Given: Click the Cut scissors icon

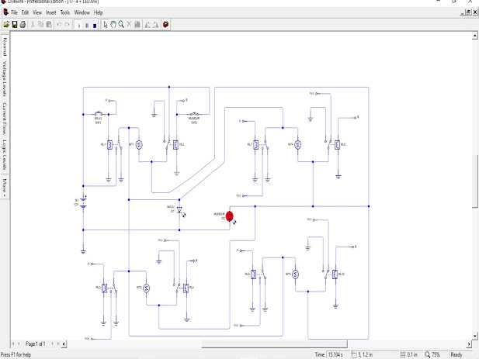Looking at the screenshot, I should (33, 24).
